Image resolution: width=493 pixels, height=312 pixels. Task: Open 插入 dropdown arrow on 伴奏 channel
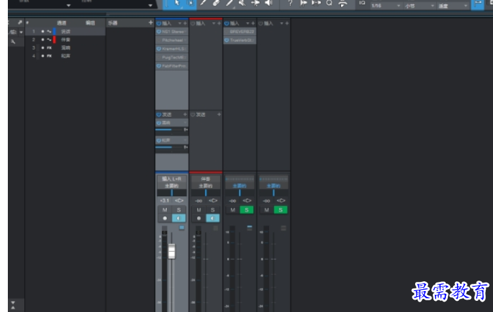tap(214, 24)
